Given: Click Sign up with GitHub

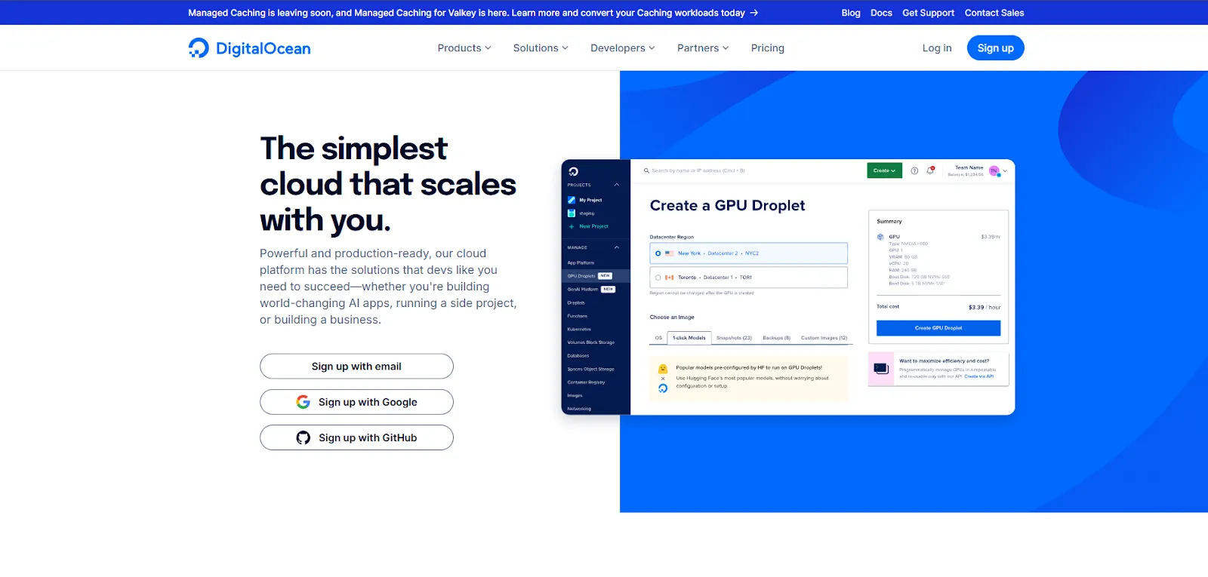Looking at the screenshot, I should (x=356, y=437).
